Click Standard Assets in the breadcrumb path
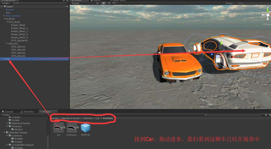Viewport: 271px width, 149px height. point(70,118)
